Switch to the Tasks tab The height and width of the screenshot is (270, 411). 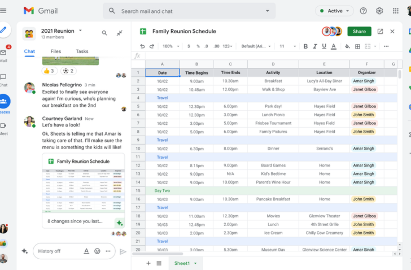82,51
